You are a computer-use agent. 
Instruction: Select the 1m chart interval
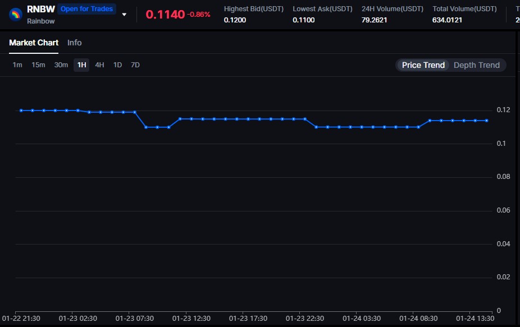17,65
